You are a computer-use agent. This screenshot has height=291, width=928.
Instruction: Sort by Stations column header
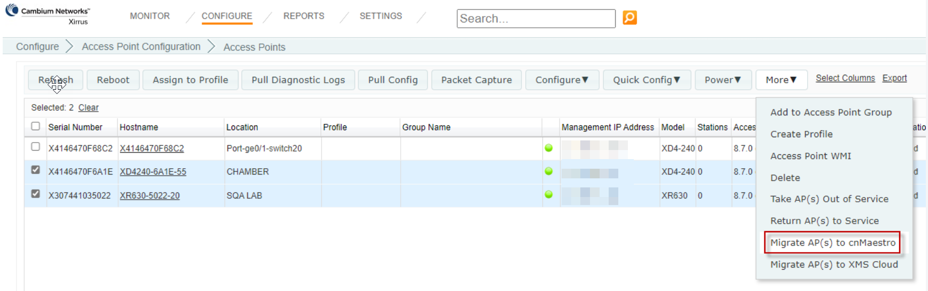tap(712, 127)
